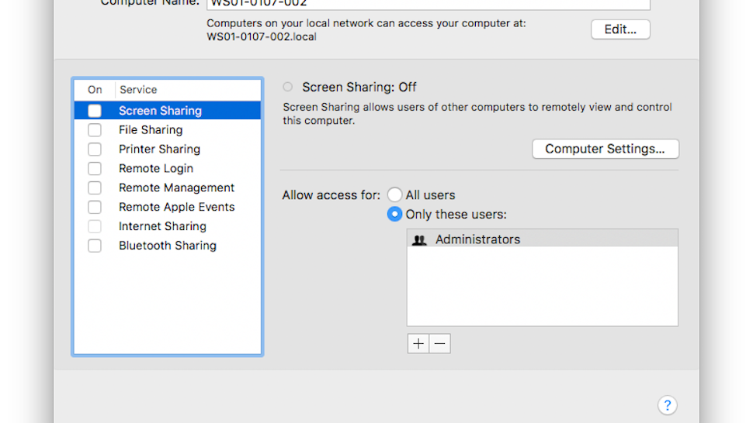Open Computer Settings dialog
753x423 pixels.
click(x=606, y=149)
